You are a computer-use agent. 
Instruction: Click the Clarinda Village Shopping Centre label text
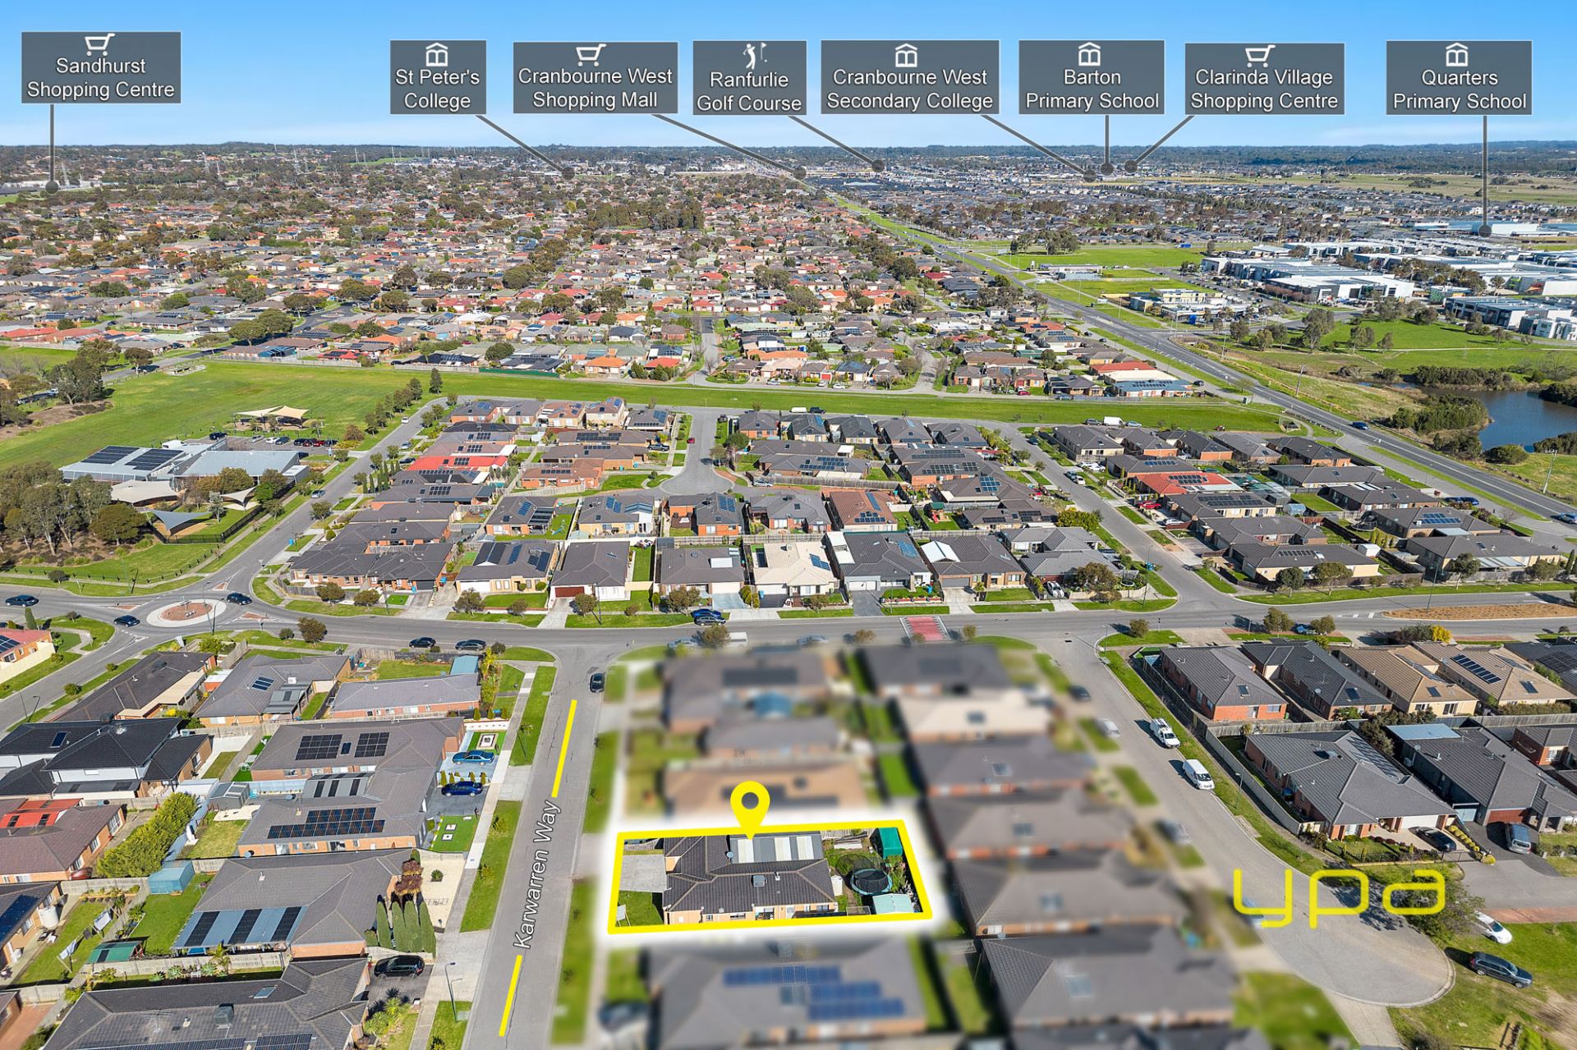point(1263,89)
